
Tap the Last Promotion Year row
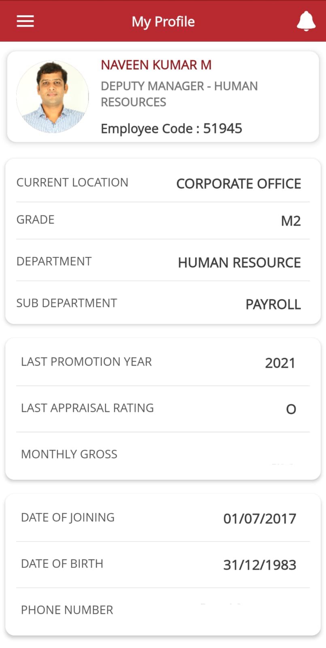pos(163,362)
